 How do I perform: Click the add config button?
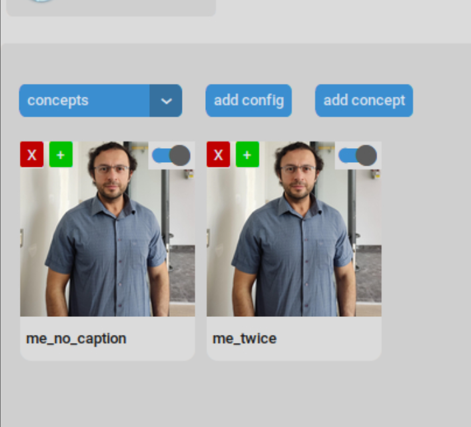248,101
